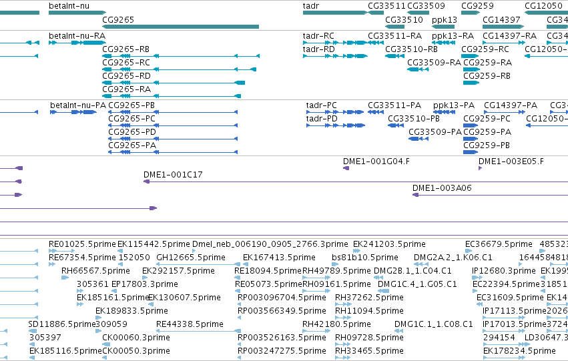Select the CG33511 gene label

(386, 6)
